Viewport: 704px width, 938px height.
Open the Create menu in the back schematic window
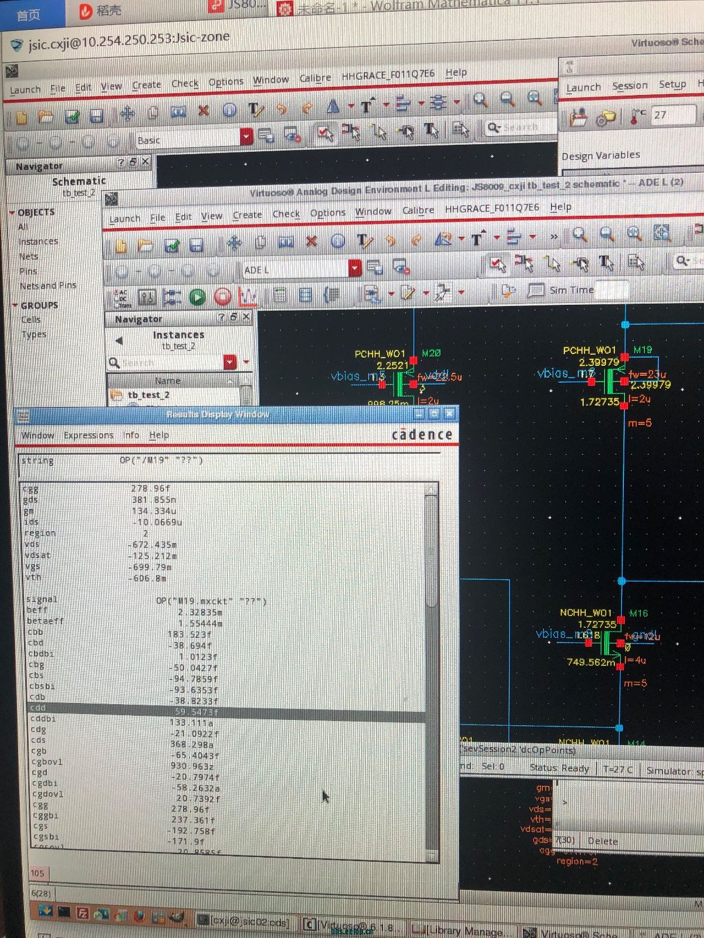(146, 85)
